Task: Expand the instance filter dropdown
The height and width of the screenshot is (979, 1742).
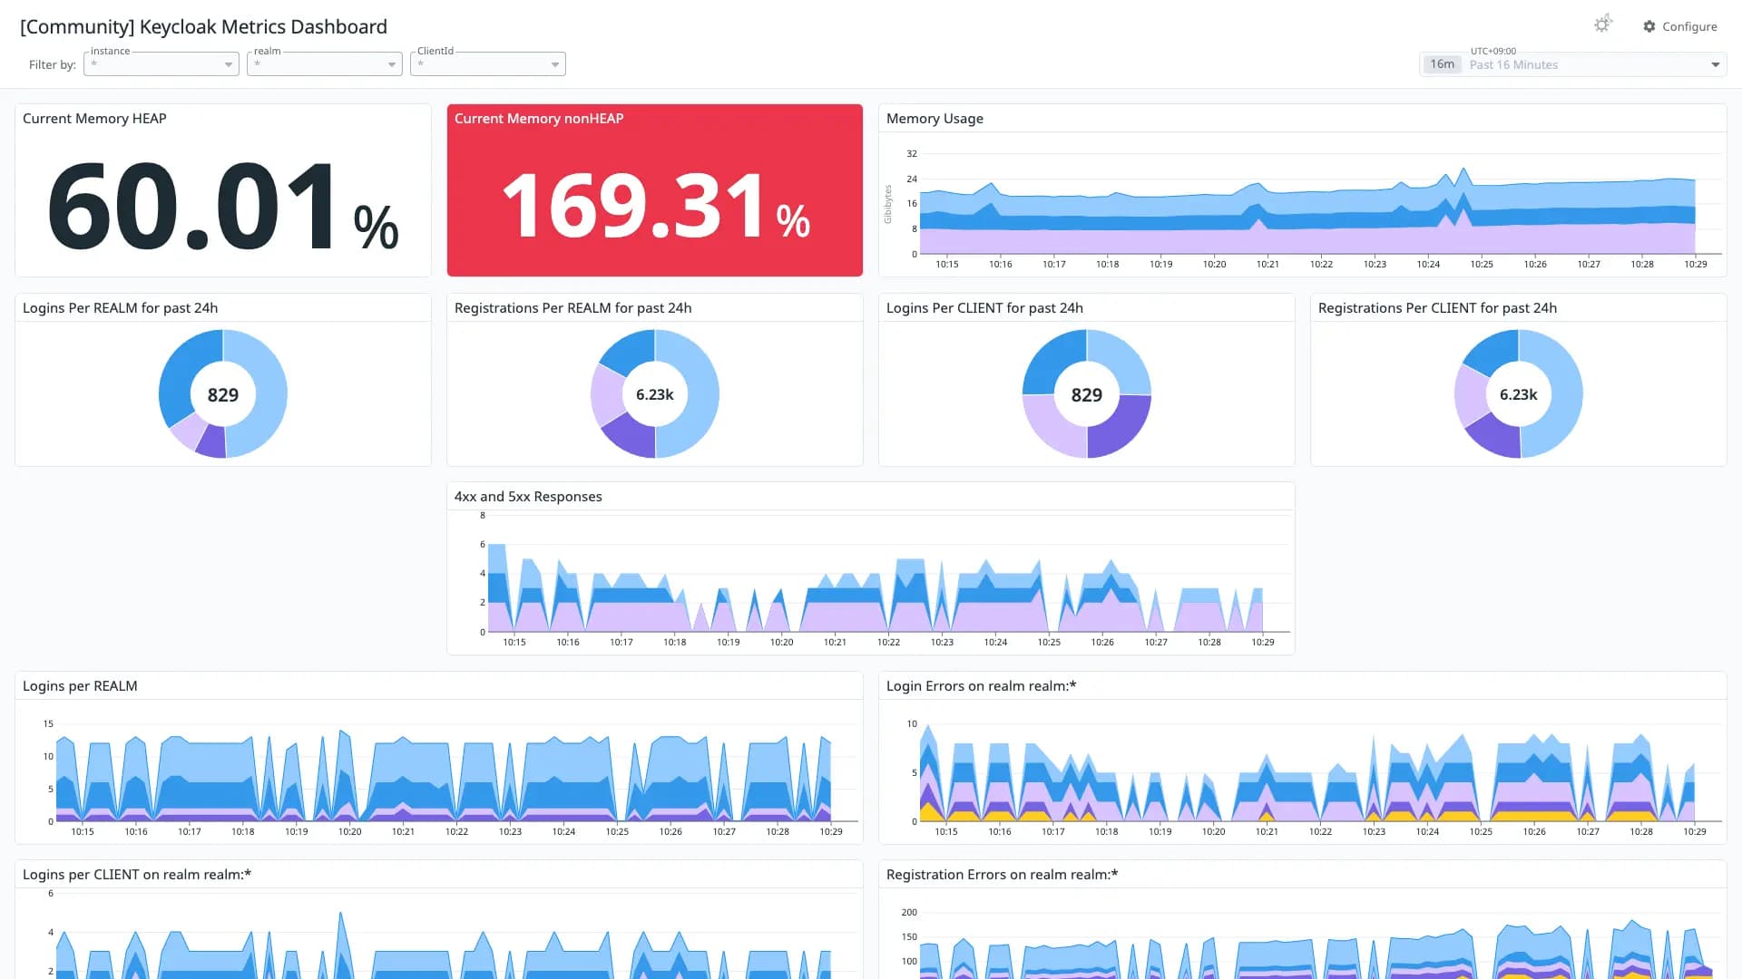Action: tap(161, 64)
